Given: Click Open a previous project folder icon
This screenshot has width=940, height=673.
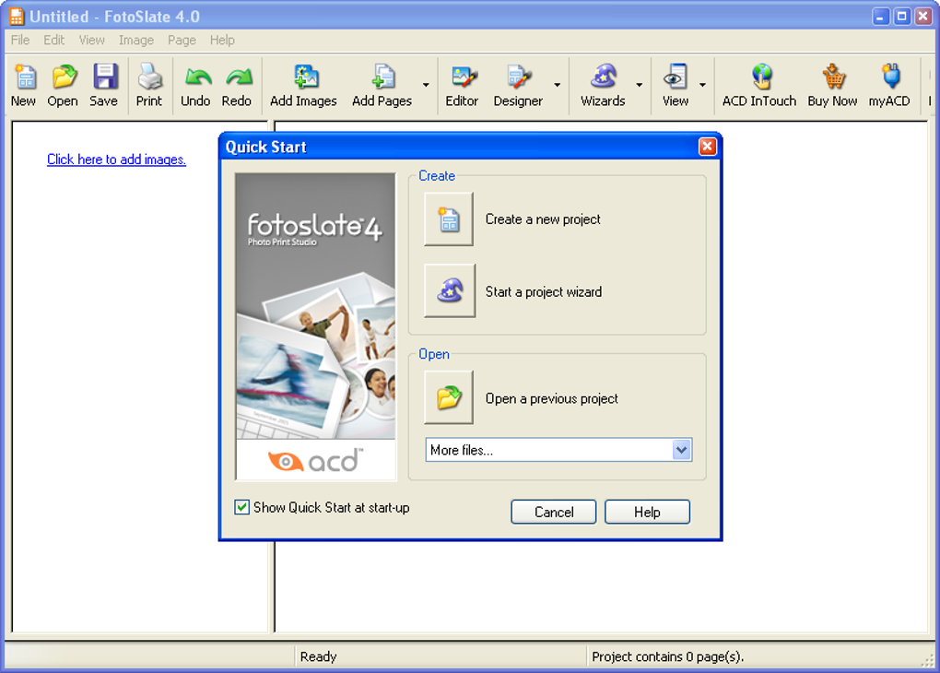Looking at the screenshot, I should (x=449, y=397).
